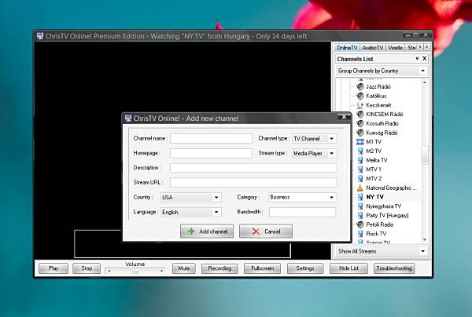Click the Jazz Rádió channel icon

pos(360,87)
